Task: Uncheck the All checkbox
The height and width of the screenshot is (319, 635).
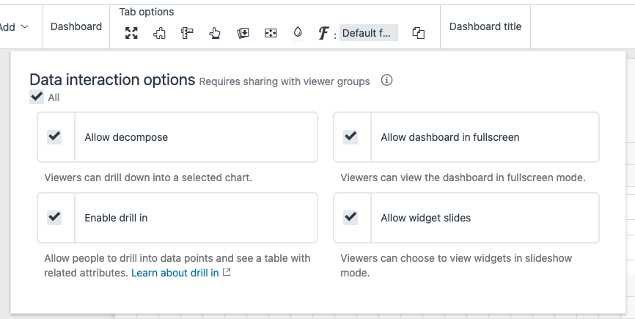Action: click(37, 97)
